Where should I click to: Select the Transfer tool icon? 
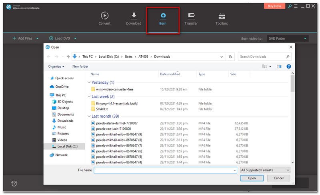(x=191, y=16)
